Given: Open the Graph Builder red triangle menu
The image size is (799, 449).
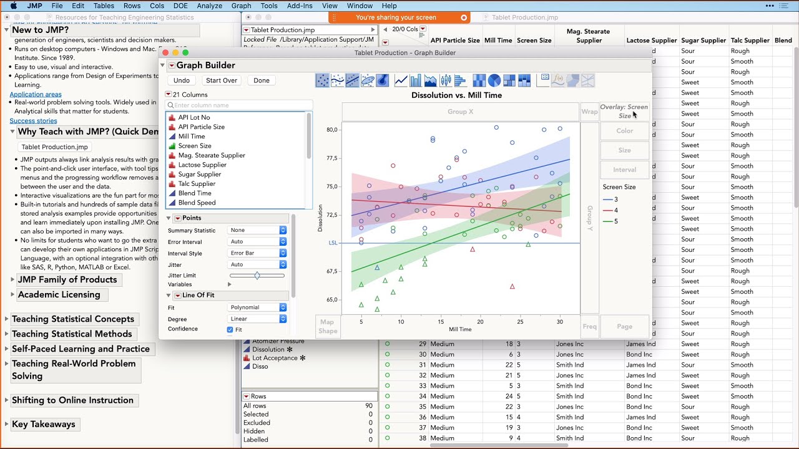Looking at the screenshot, I should 172,65.
